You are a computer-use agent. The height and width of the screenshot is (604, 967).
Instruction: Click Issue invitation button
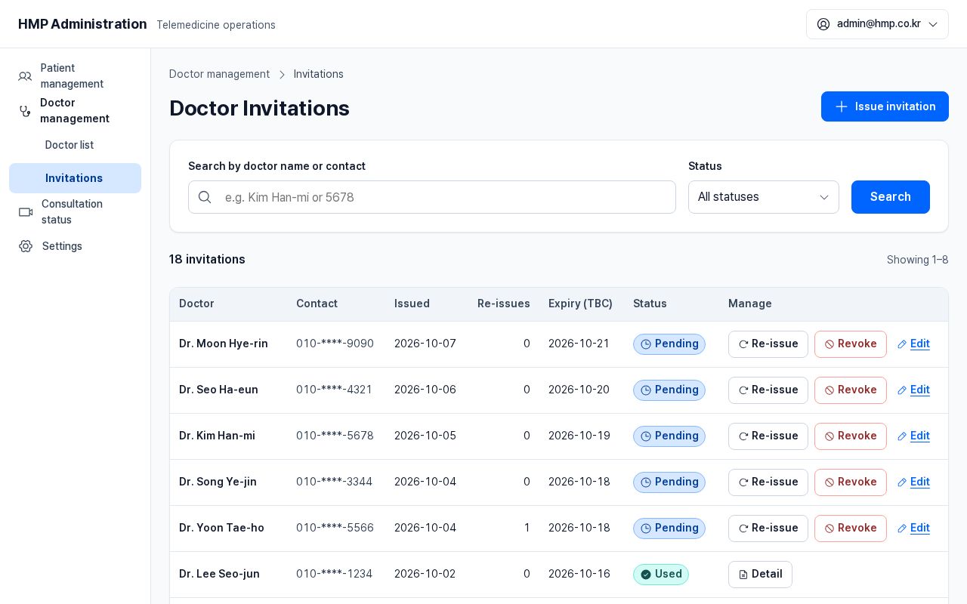(x=885, y=106)
